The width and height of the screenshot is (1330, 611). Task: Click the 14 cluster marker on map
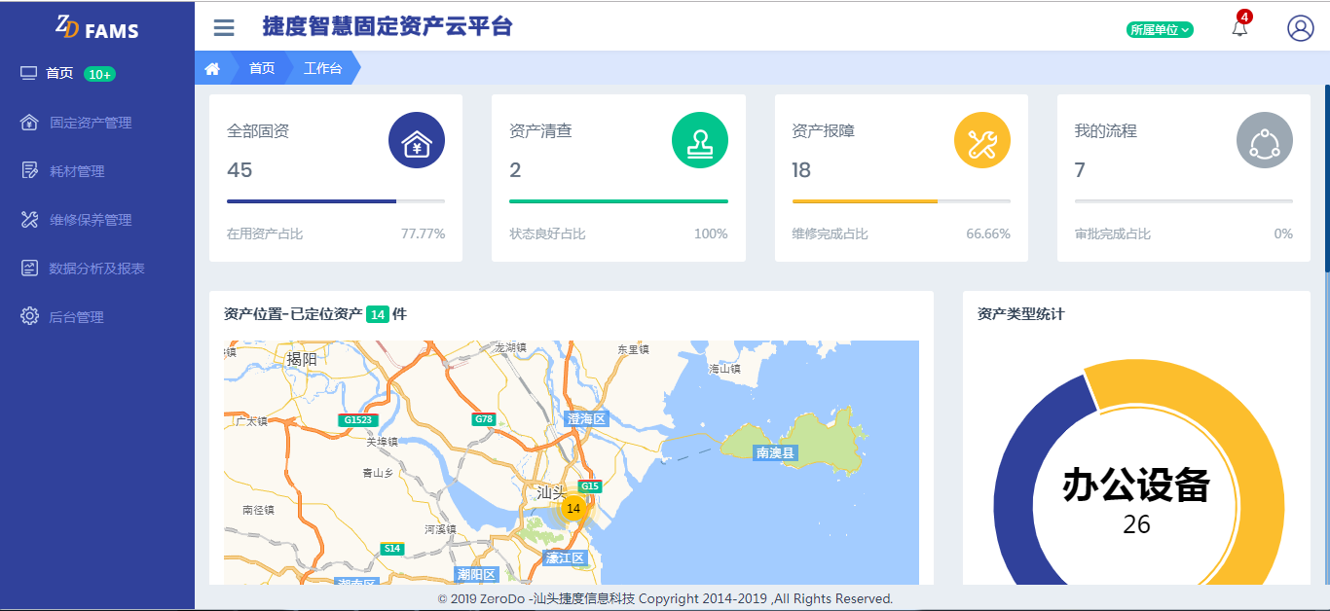573,508
